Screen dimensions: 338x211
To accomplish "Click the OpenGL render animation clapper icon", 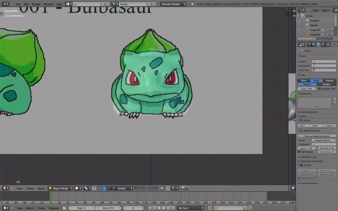I will point(187,188).
